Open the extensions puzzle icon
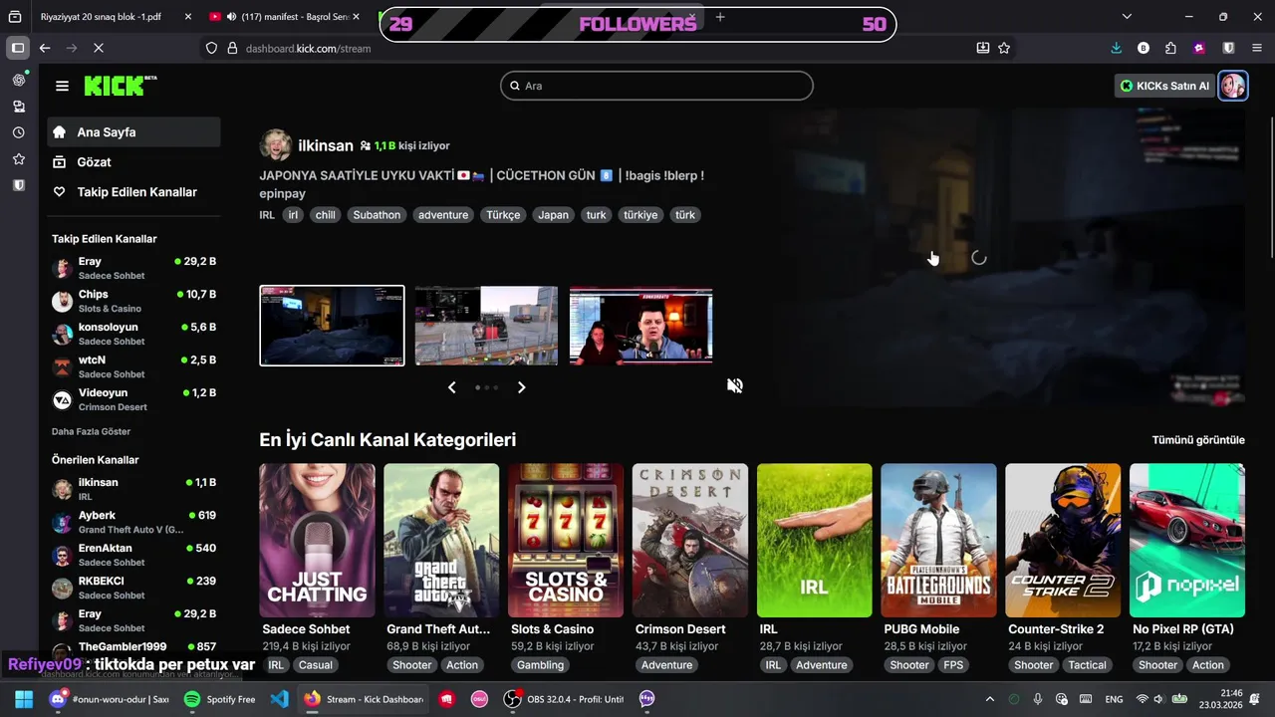This screenshot has width=1275, height=717. (1170, 48)
